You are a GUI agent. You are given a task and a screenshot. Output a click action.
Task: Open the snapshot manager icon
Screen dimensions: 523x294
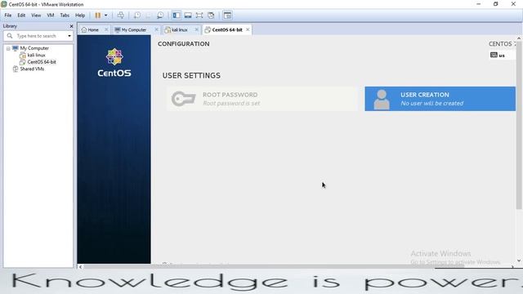160,16
